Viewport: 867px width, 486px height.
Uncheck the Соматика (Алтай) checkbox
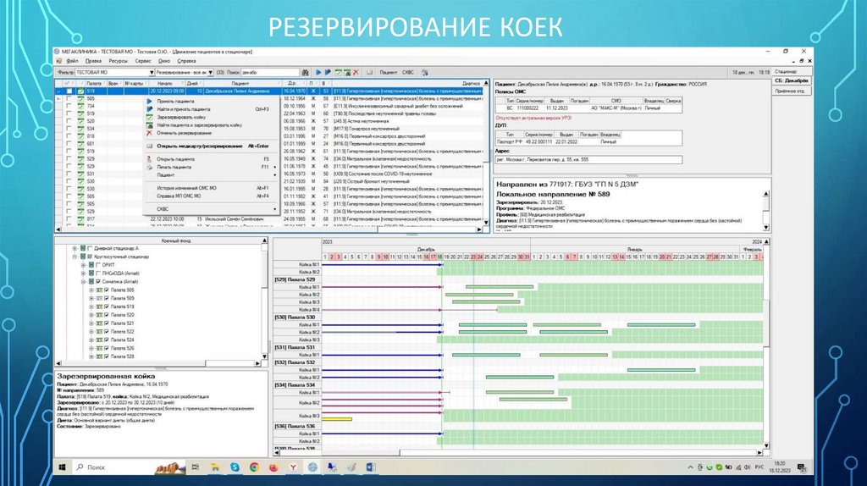[98, 281]
